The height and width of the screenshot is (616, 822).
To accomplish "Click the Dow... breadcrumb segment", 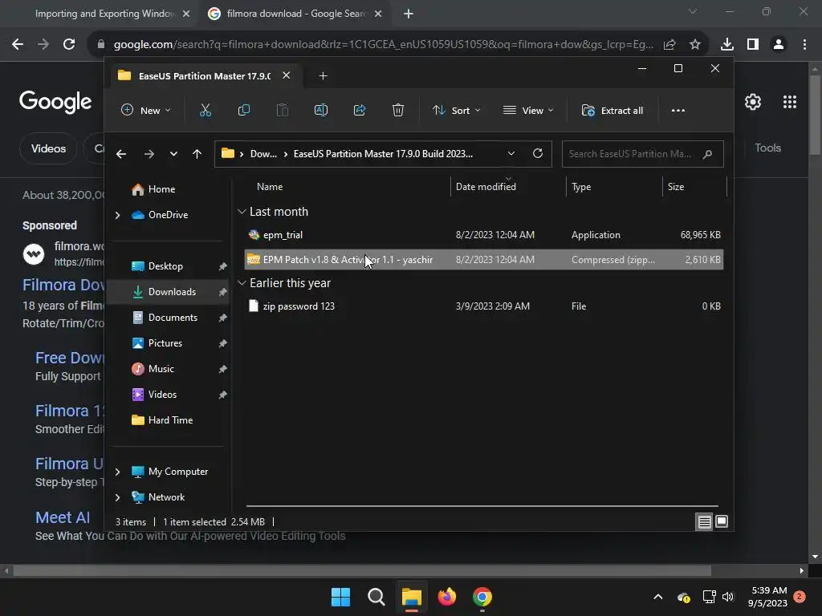I will [263, 154].
